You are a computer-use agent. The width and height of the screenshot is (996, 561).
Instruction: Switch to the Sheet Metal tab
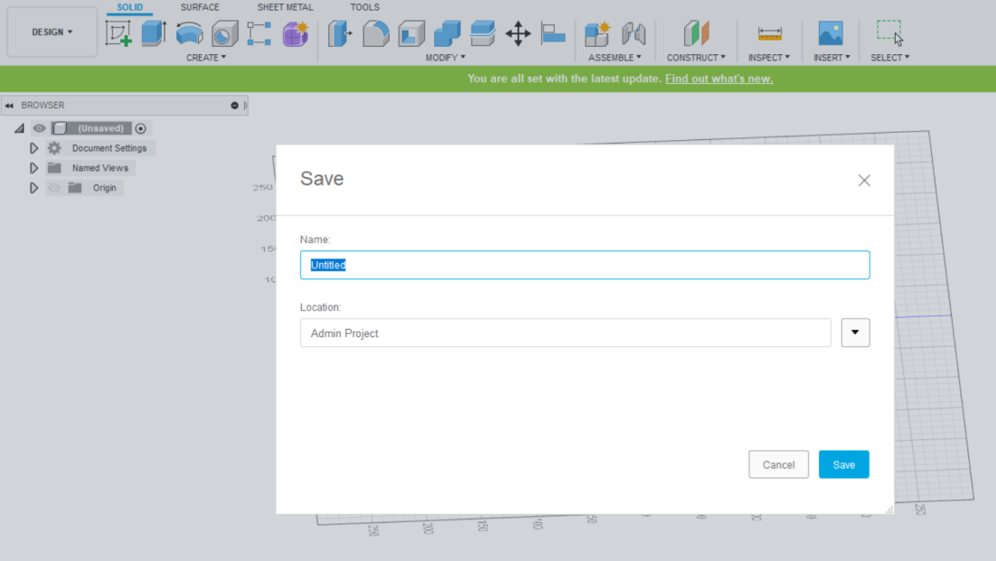(x=285, y=7)
